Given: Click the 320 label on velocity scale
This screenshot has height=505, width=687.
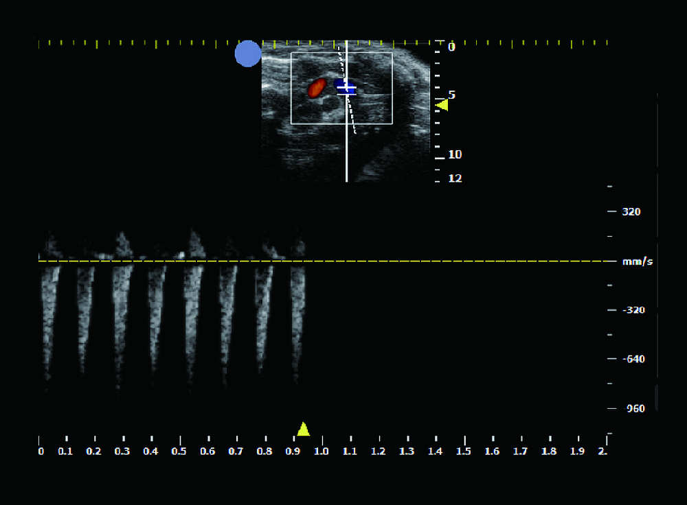Looking at the screenshot, I should [631, 212].
